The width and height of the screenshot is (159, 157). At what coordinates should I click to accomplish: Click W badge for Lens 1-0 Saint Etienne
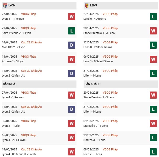153,59
